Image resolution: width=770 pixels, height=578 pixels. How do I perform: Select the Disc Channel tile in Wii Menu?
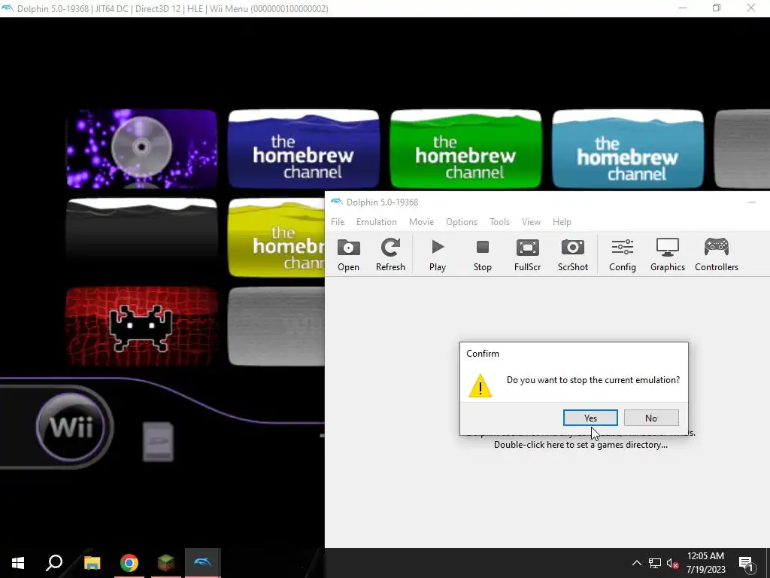coord(141,149)
